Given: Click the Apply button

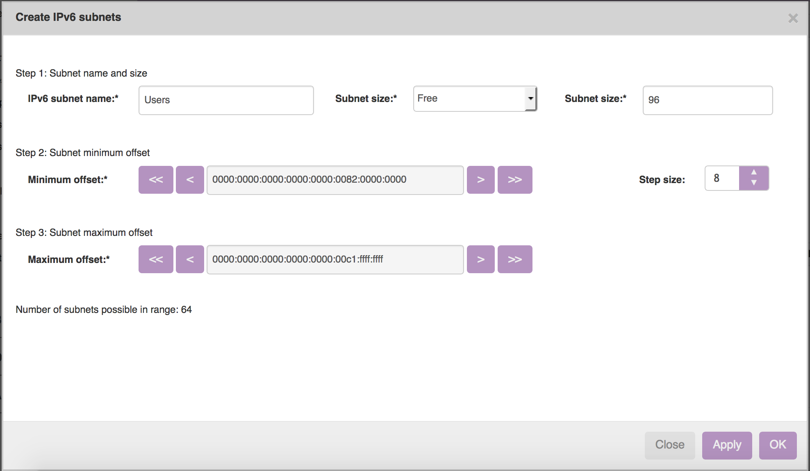Looking at the screenshot, I should coord(727,445).
